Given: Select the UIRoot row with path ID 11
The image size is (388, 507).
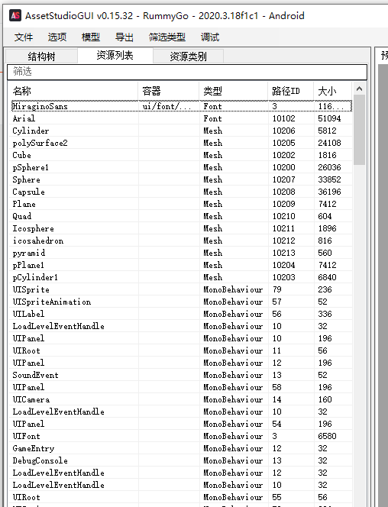Looking at the screenshot, I should [181, 350].
